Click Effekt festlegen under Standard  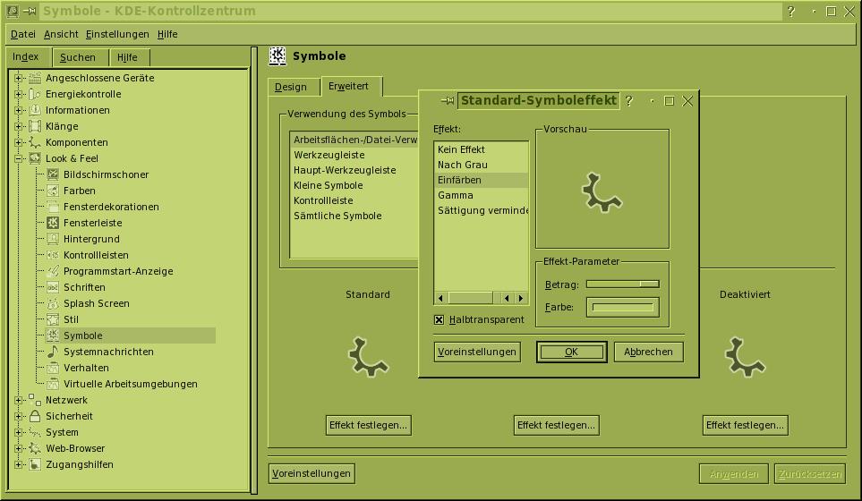[x=368, y=425]
